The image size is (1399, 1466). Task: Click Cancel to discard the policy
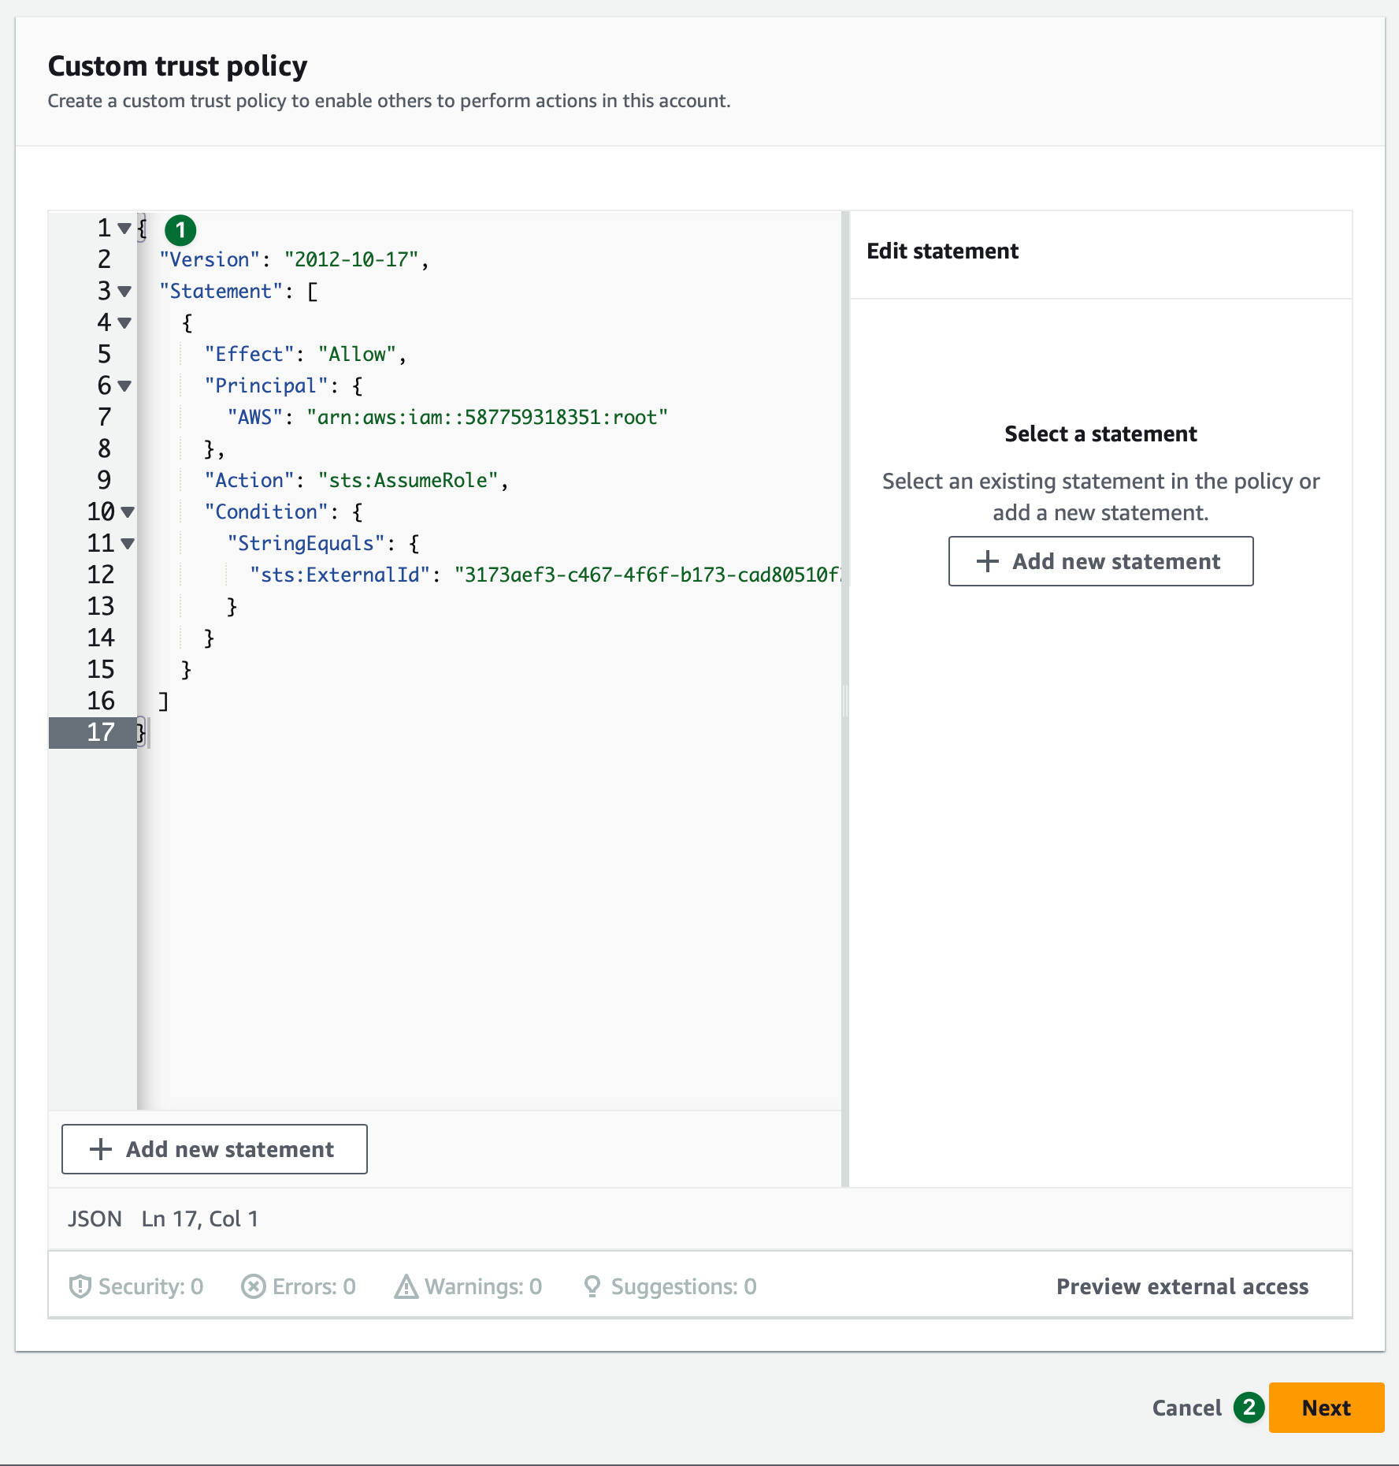[x=1186, y=1408]
